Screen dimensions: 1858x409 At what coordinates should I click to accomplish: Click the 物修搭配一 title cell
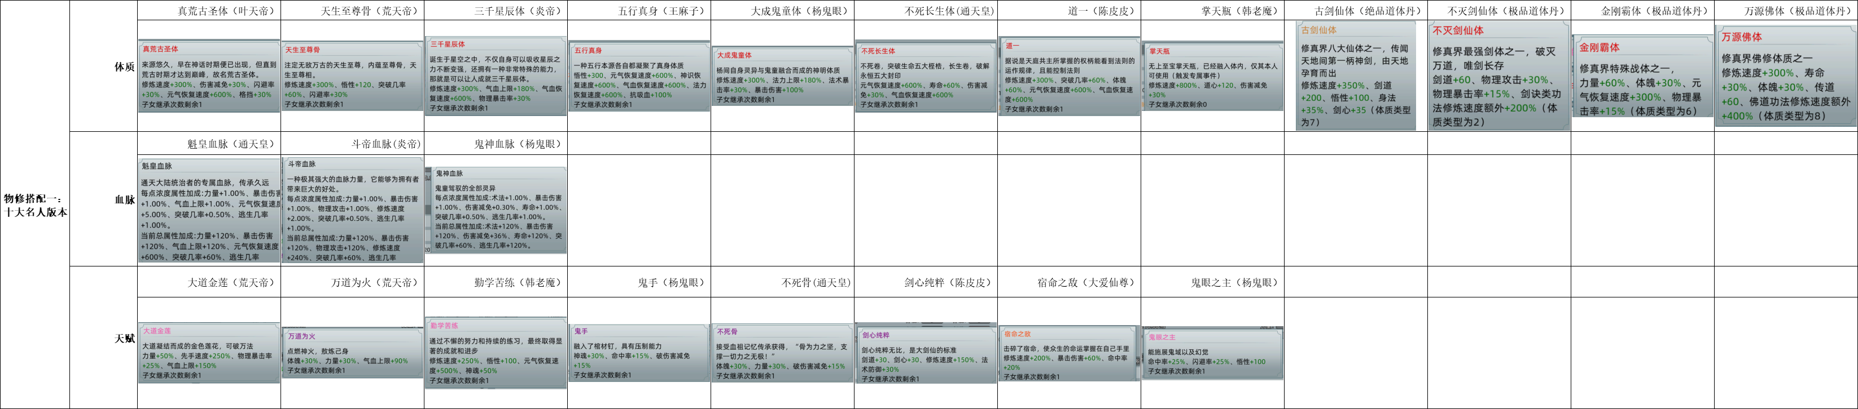pos(34,205)
